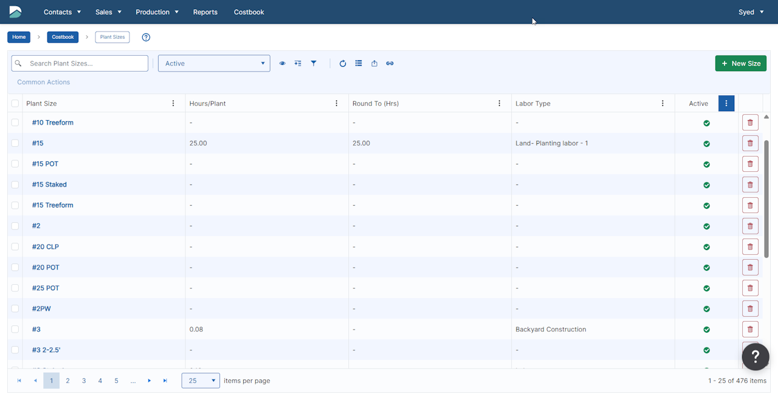The height and width of the screenshot is (400, 778).
Task: Click the New Size button
Action: pyautogui.click(x=740, y=63)
